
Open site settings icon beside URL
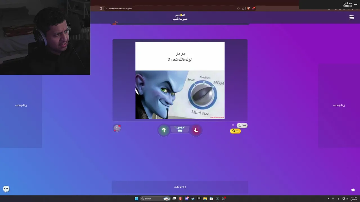click(x=106, y=8)
